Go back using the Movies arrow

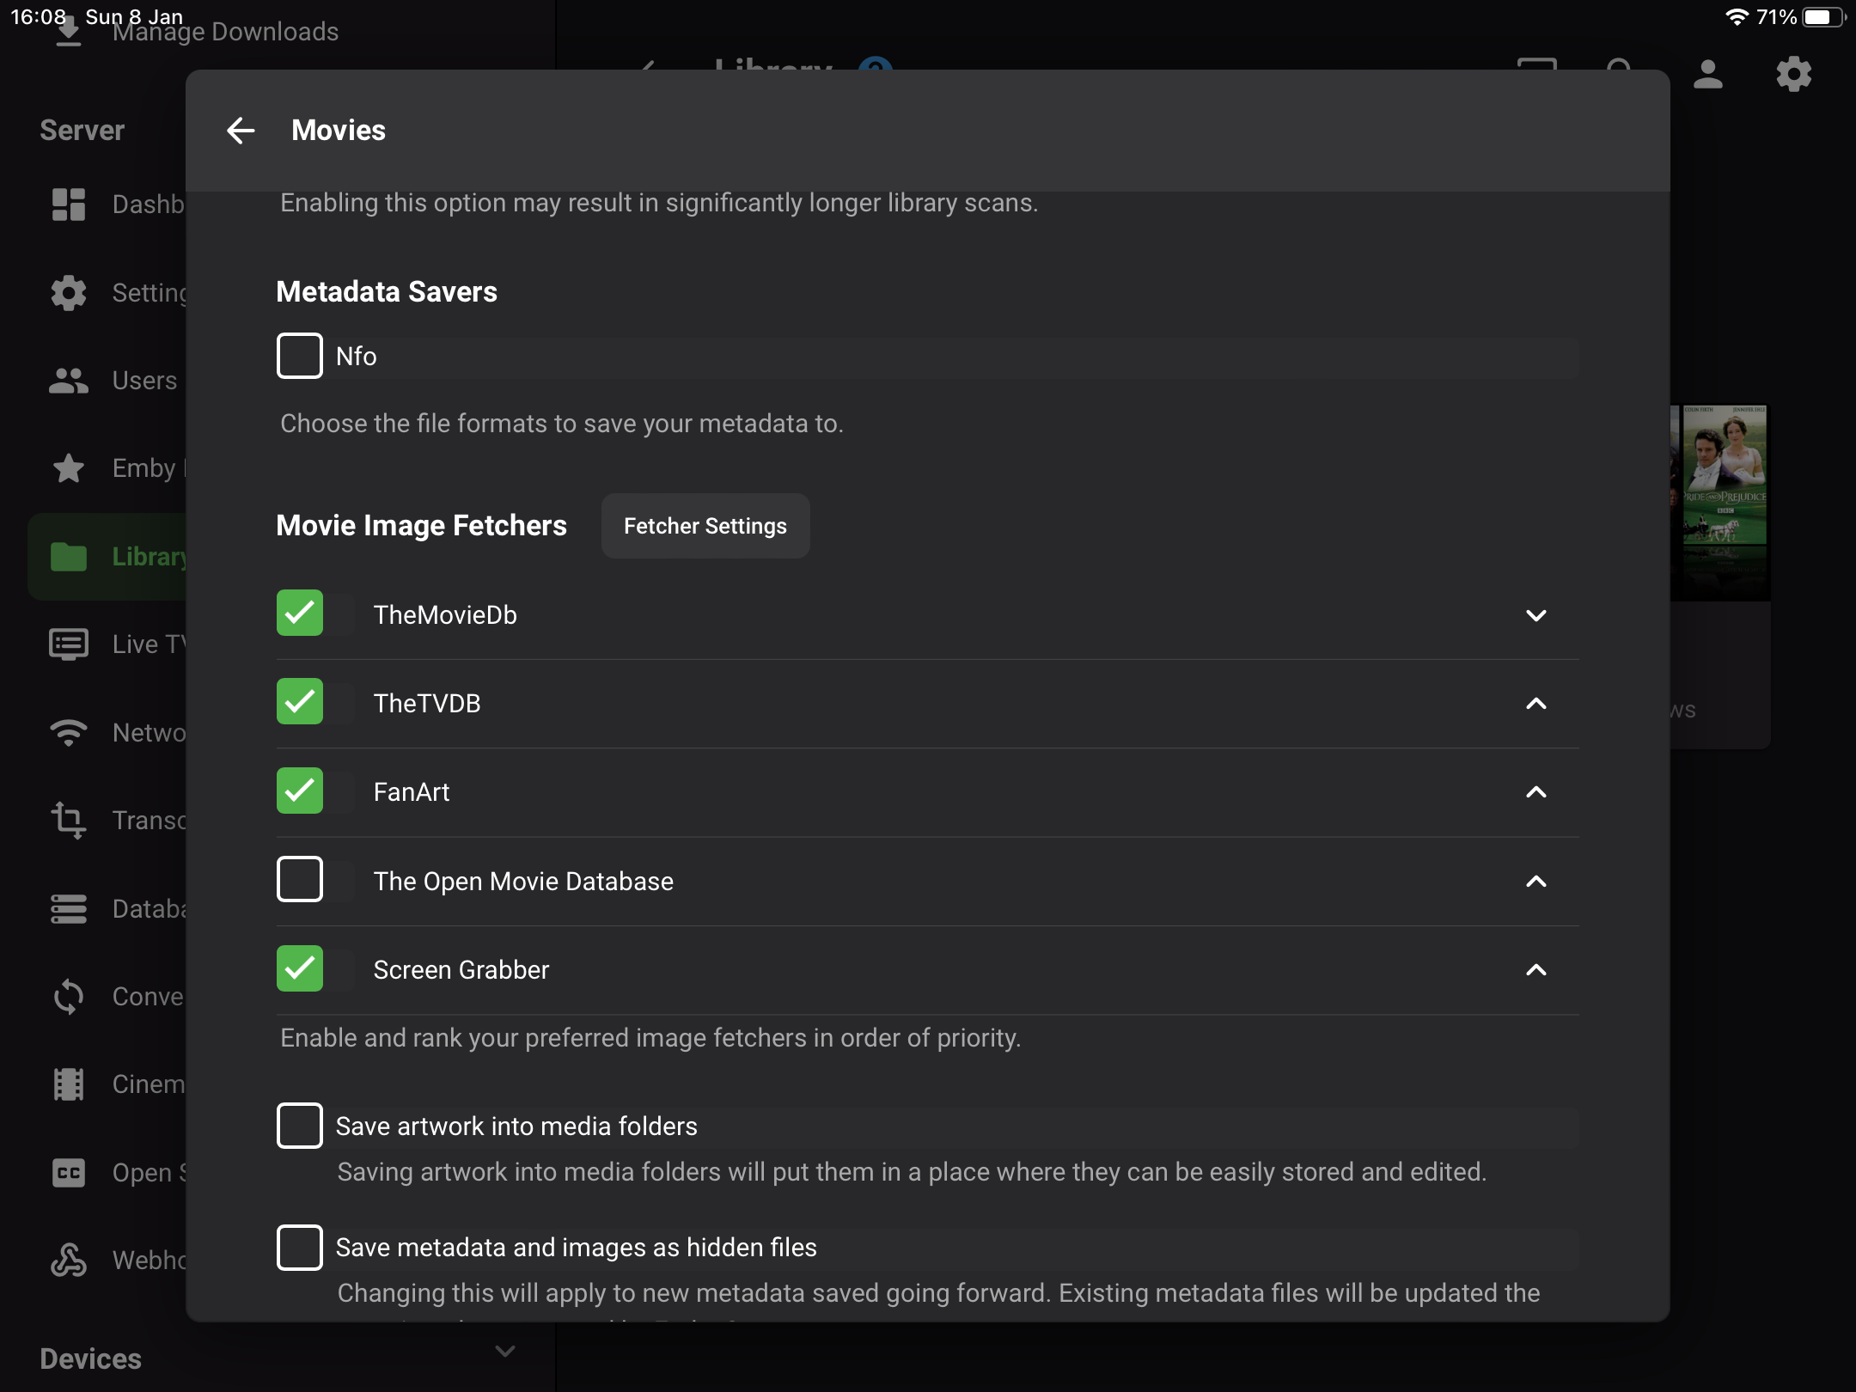[241, 131]
